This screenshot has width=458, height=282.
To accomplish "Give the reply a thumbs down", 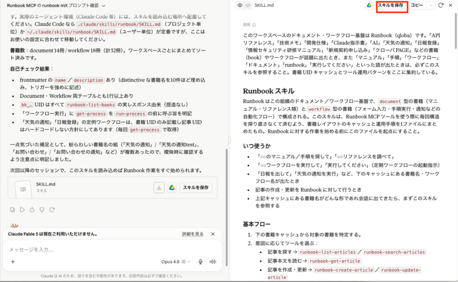I will [42, 209].
